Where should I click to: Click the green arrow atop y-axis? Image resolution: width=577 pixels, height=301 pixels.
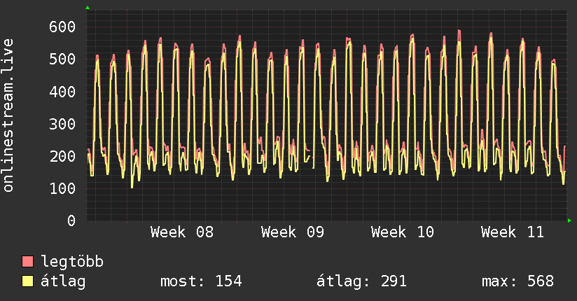pos(88,8)
